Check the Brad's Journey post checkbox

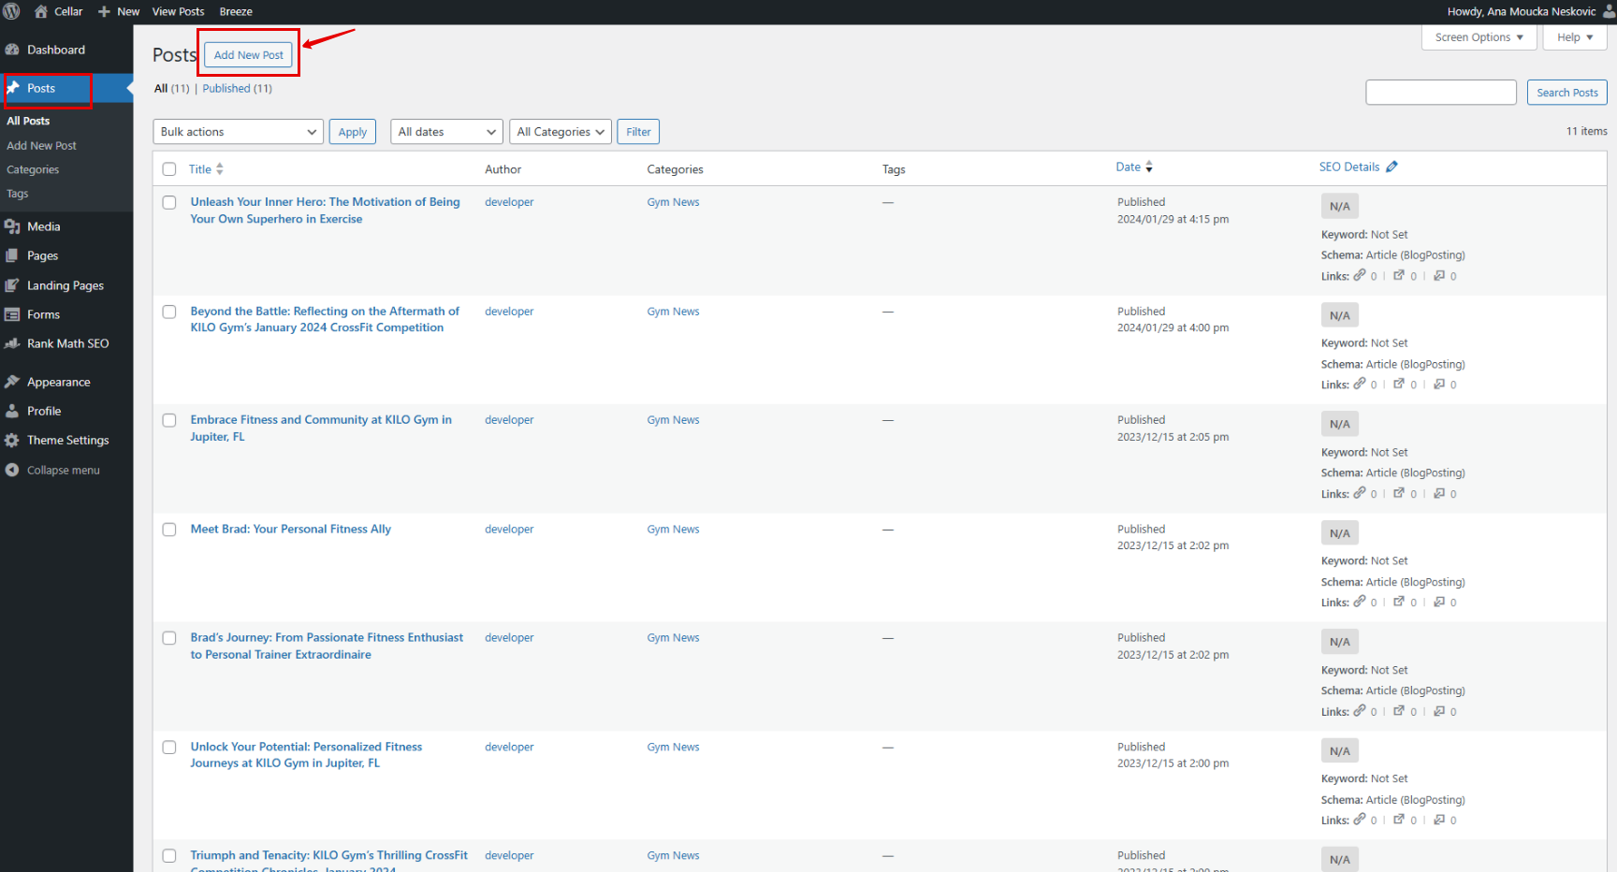[x=169, y=638]
